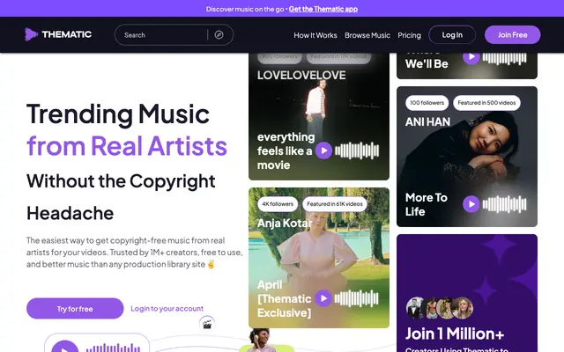The width and height of the screenshot is (564, 352).
Task: Click the "4K followers" badge on Anja Kotar
Action: (x=278, y=204)
